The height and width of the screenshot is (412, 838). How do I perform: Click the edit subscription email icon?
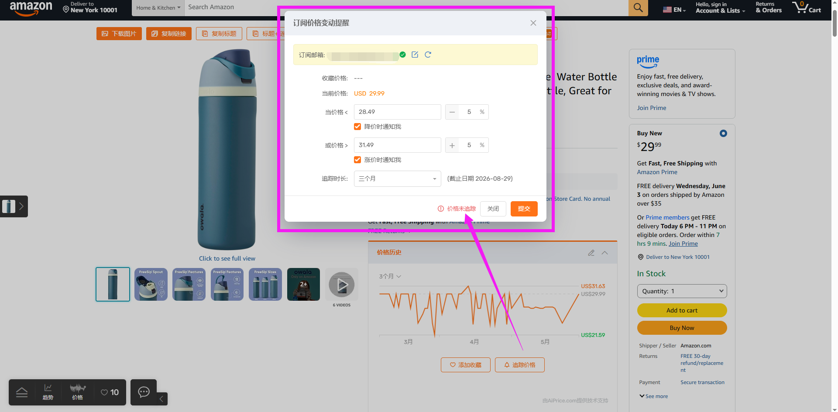(x=415, y=55)
